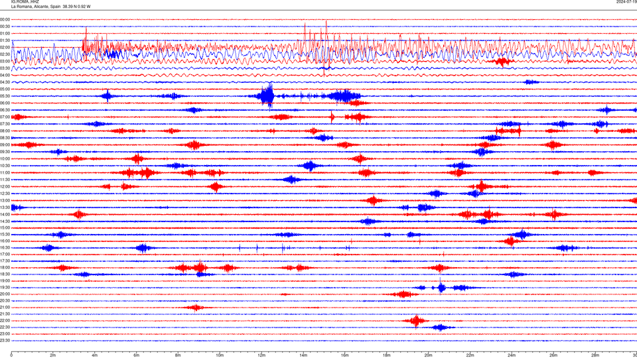The height and width of the screenshot is (358, 637).
Task: Choose the '17:00' trace label
Action: pos(5,255)
